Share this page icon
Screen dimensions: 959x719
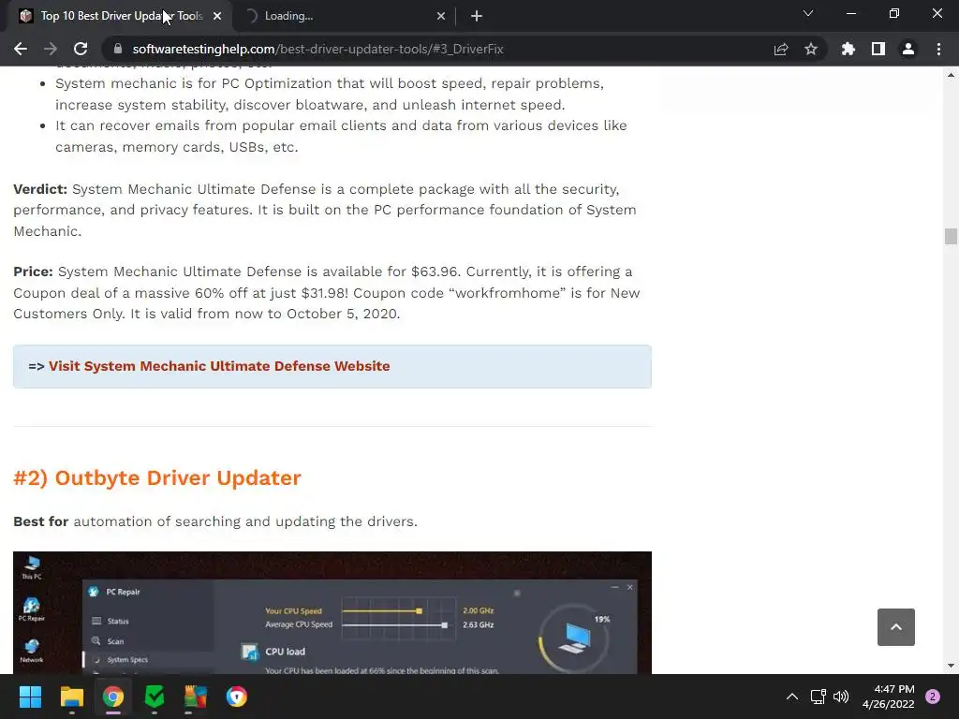coord(781,49)
